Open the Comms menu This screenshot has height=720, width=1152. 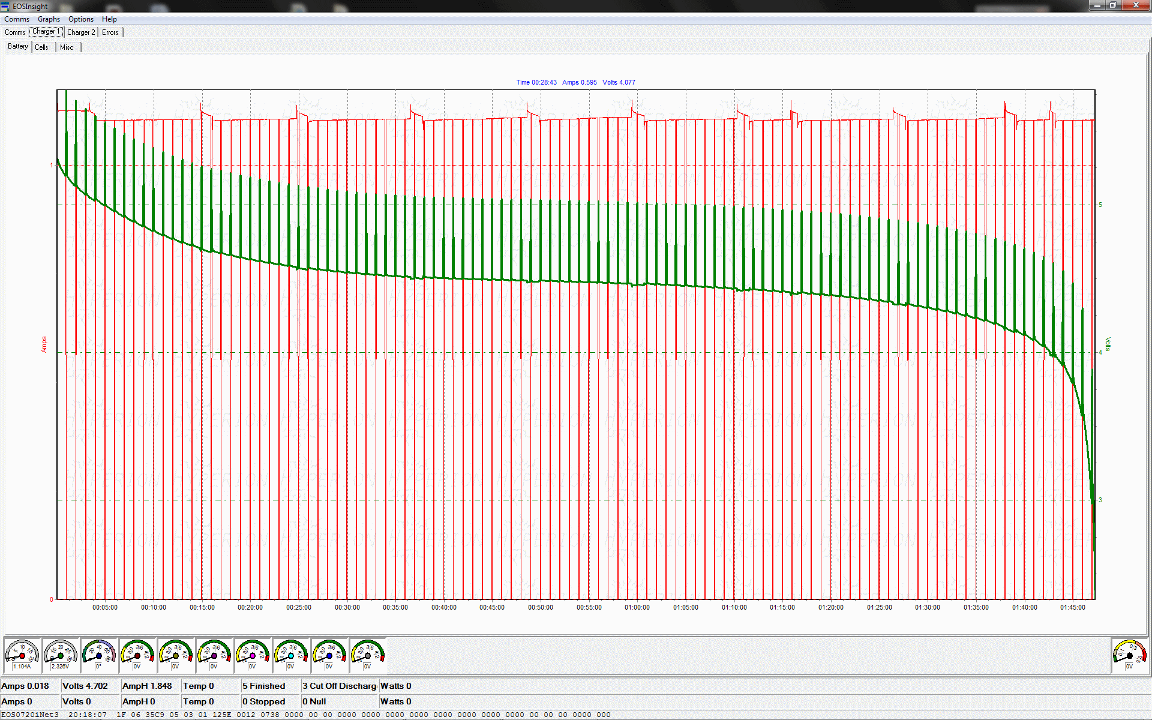coord(16,19)
